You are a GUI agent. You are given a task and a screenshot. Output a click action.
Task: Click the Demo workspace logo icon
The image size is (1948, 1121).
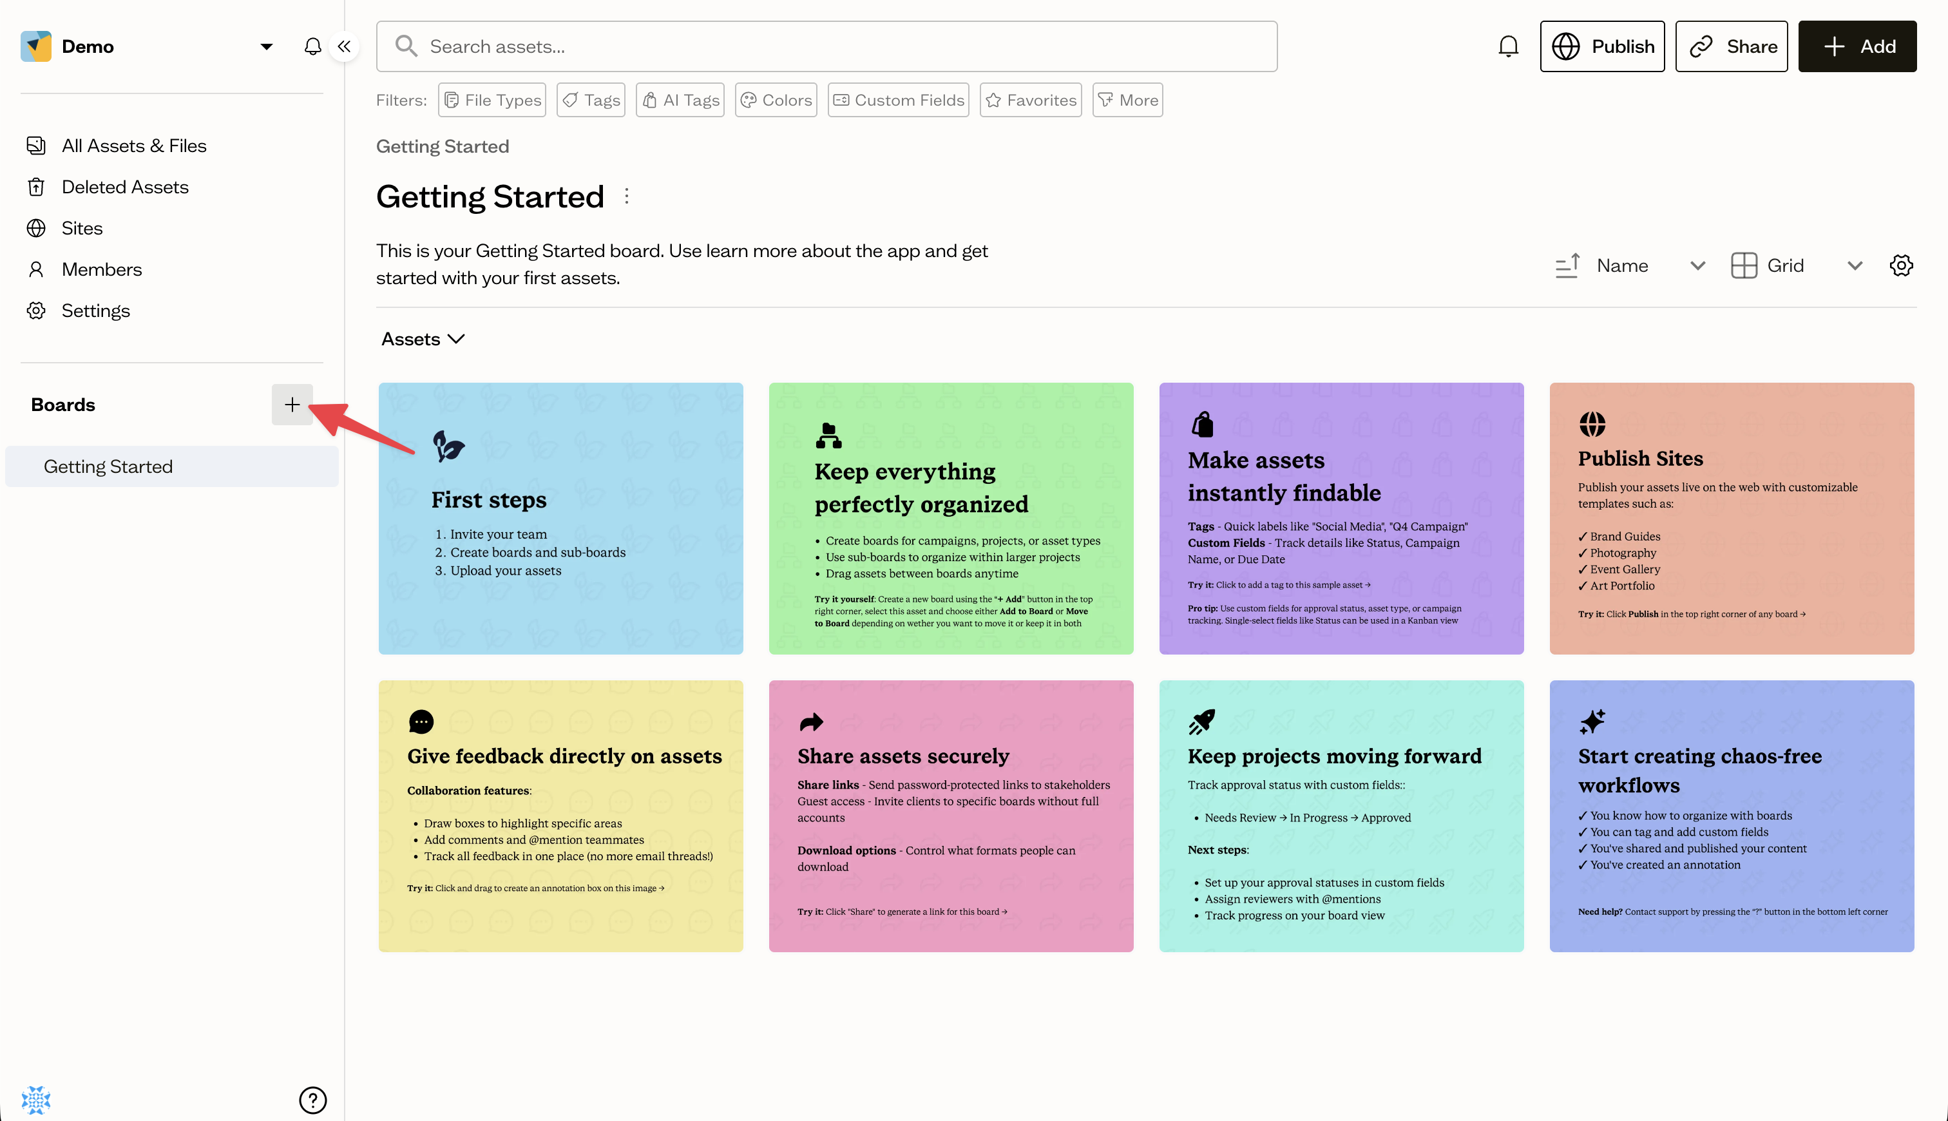36,46
